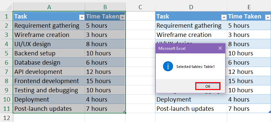Select row 11 header
This screenshot has width=271, height=122.
(x=7, y=108)
